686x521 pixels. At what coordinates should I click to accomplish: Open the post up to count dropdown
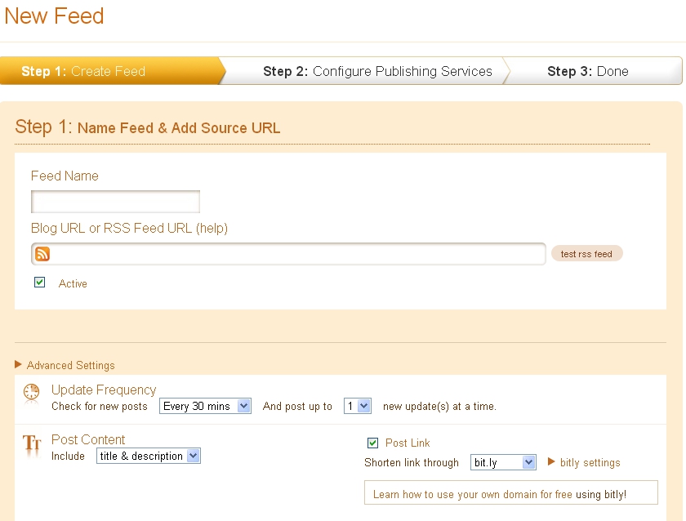(358, 406)
